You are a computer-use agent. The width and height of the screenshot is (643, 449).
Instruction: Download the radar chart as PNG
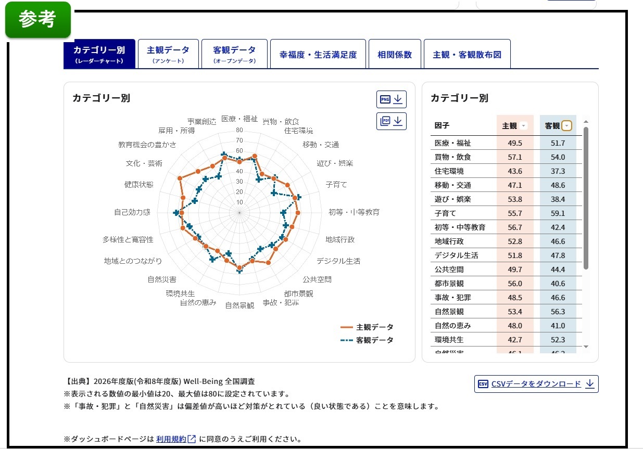[x=392, y=99]
